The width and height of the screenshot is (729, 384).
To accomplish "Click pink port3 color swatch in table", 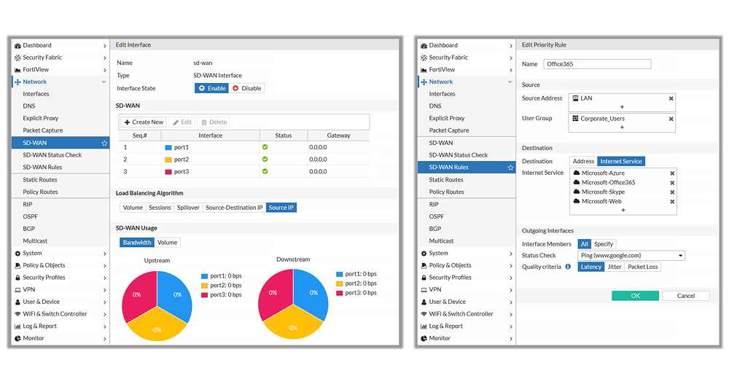I will click(168, 171).
